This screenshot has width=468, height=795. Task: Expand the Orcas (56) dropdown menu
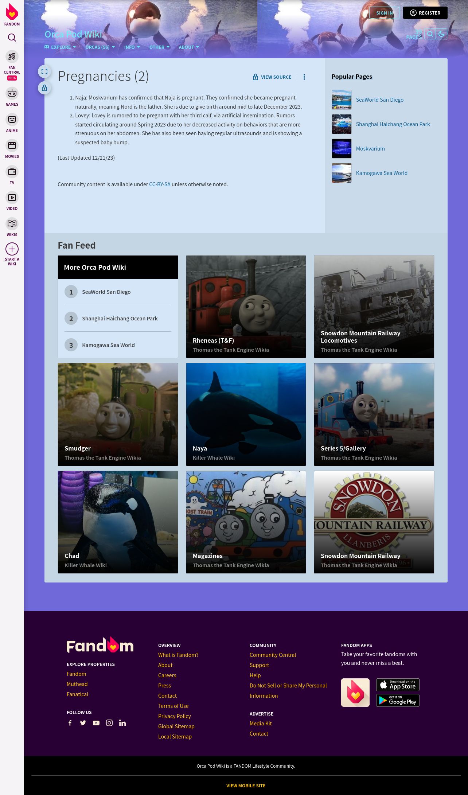click(x=100, y=47)
